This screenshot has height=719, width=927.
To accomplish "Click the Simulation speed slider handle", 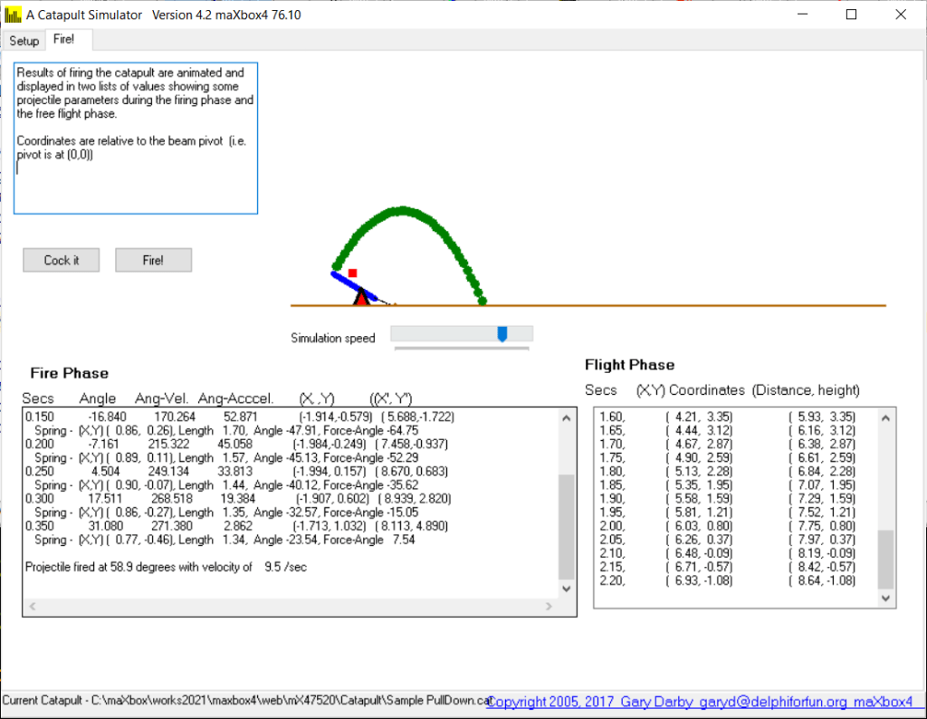I will pyautogui.click(x=502, y=334).
